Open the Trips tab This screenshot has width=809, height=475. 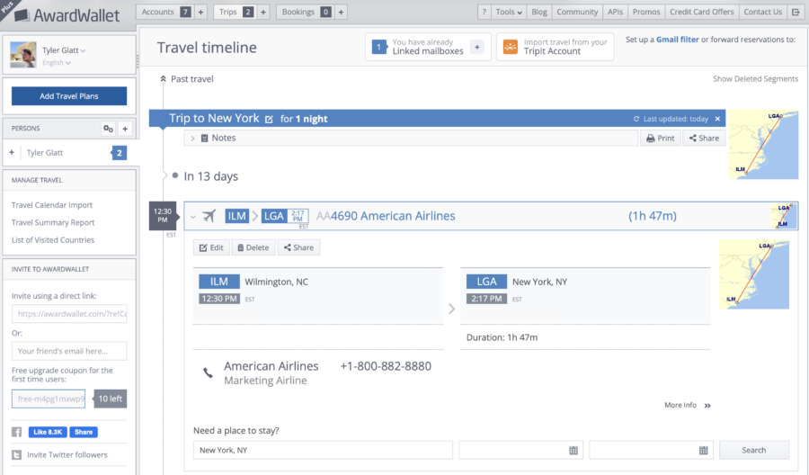pos(235,12)
